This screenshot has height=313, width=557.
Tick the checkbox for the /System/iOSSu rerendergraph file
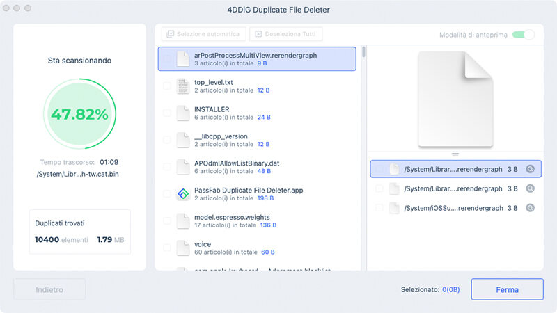pos(379,208)
